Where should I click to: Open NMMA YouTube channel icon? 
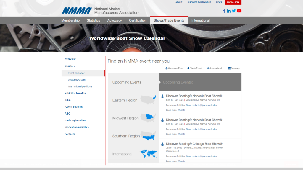coord(239,11)
